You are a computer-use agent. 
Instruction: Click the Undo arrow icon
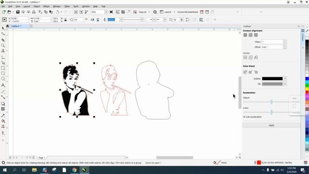57,12
